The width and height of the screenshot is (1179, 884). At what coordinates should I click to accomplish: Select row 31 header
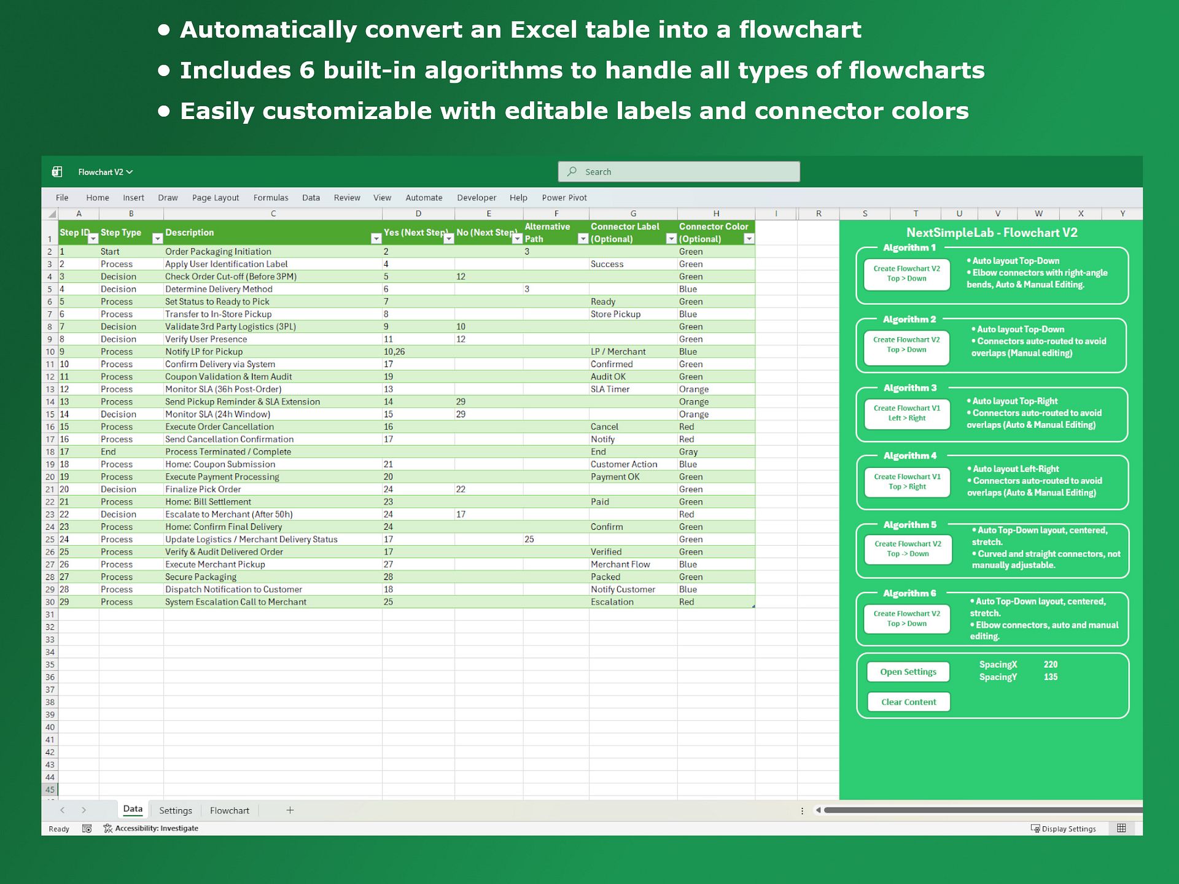click(x=50, y=615)
